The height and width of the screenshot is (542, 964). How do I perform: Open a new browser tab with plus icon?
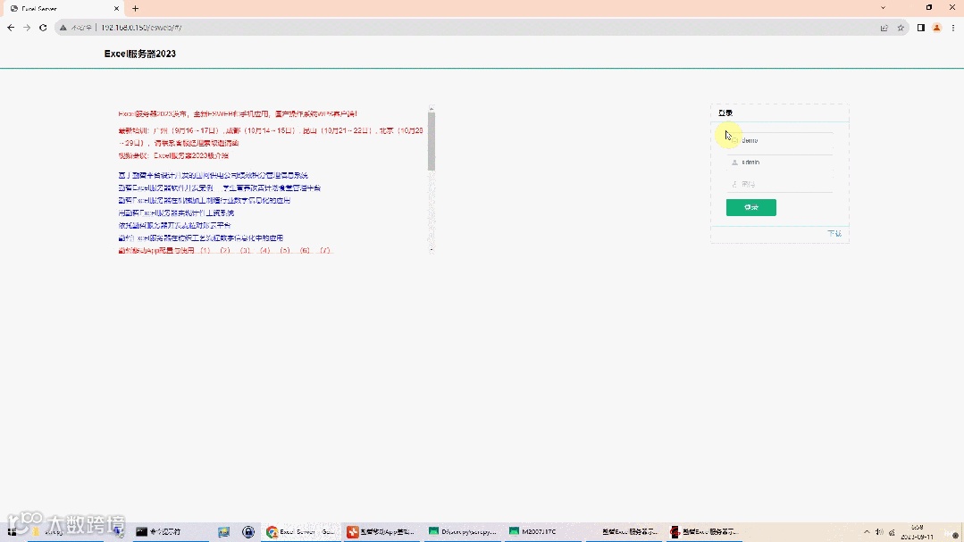135,9
